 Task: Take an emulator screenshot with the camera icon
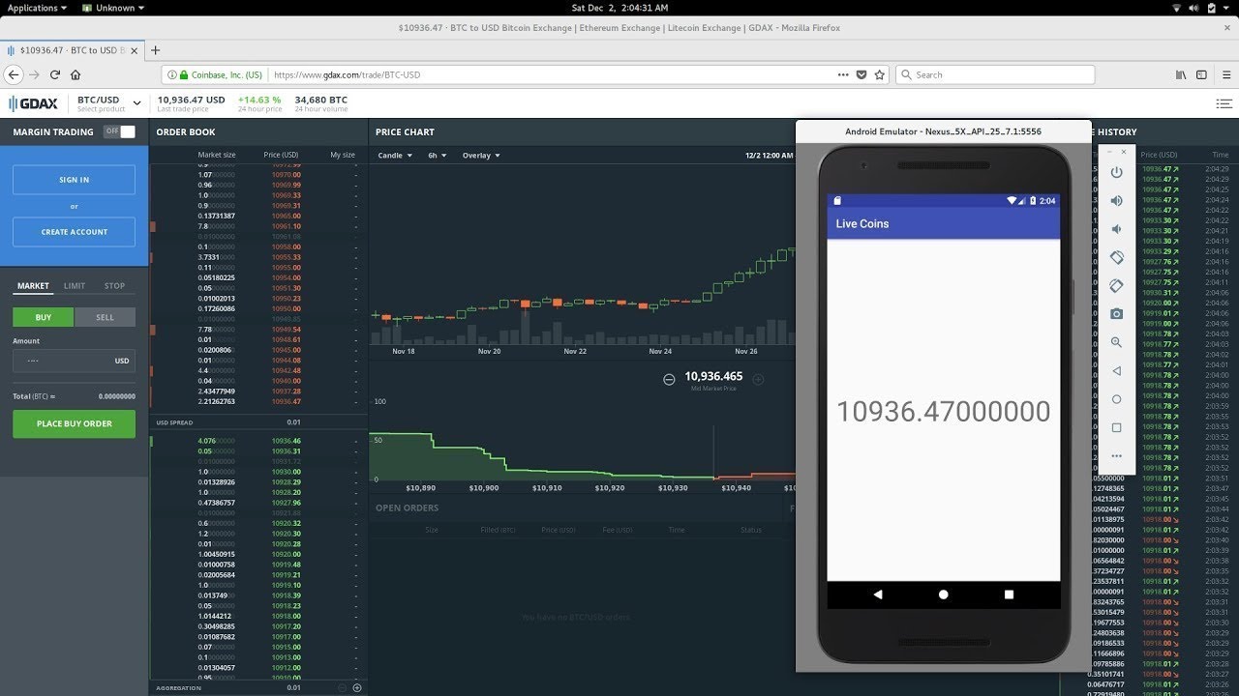point(1116,313)
